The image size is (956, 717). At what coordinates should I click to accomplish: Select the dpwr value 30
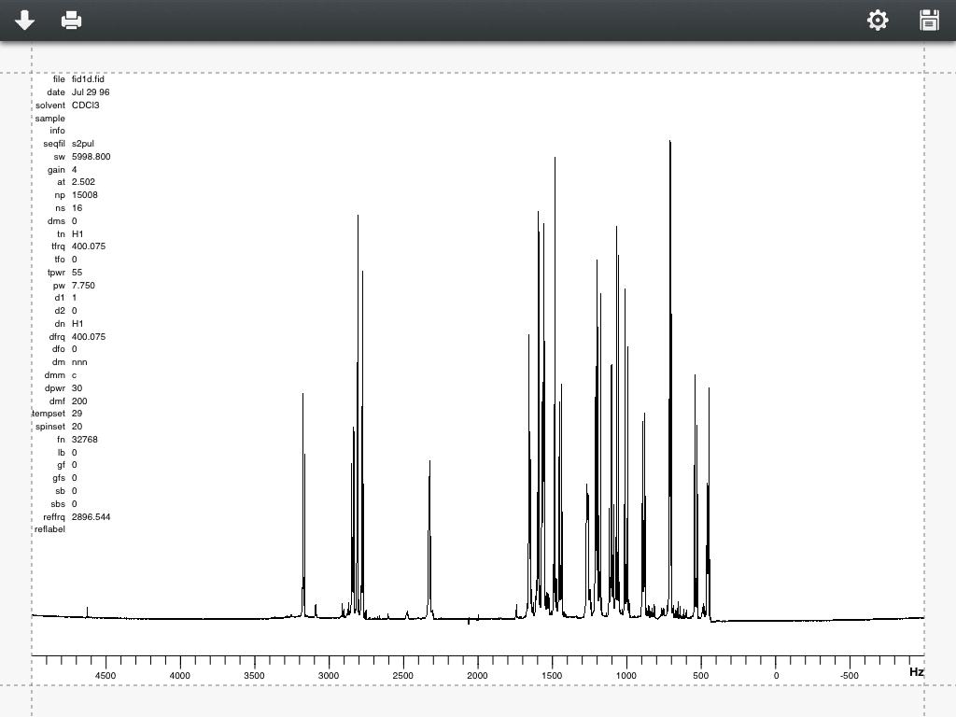(77, 387)
